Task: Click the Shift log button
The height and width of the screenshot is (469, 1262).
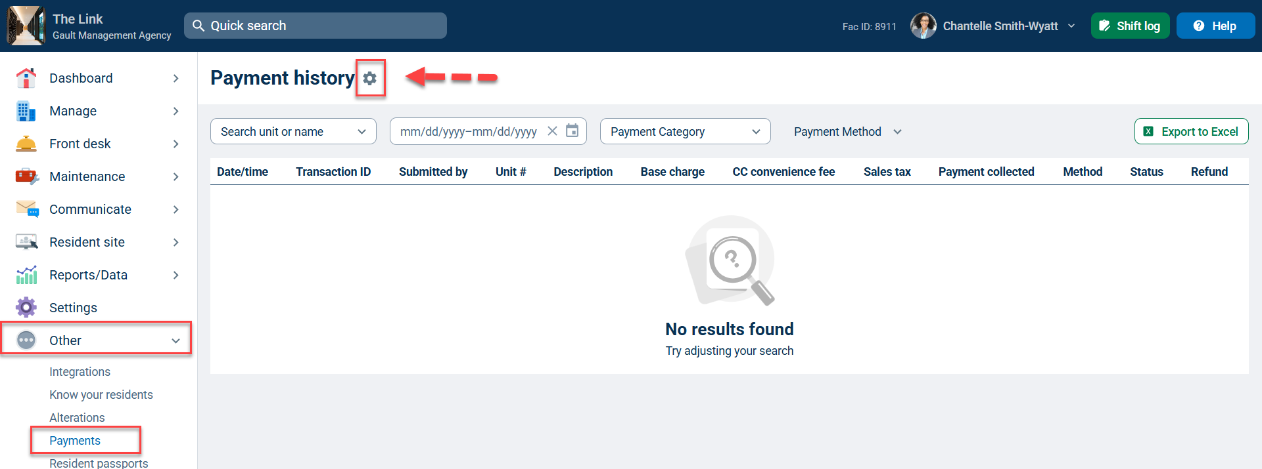Action: 1131,26
